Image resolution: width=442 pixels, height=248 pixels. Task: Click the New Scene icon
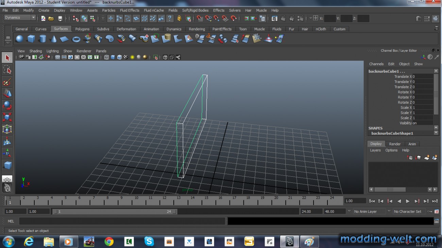coord(43,18)
